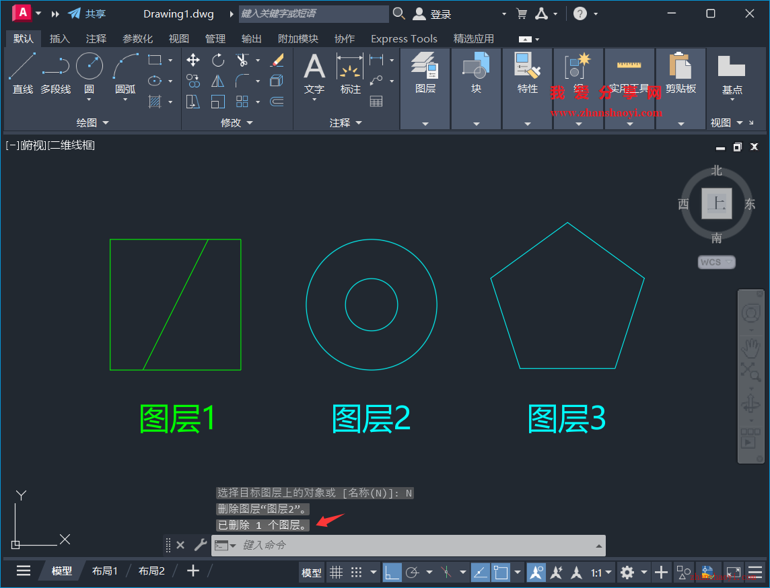Screen dimensions: 770x588
Task: Click the 登录 (Sign in) button
Action: 433,13
